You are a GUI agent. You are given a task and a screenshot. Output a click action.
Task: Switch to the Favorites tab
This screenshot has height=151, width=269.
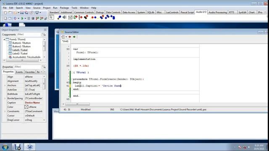coord(30,72)
